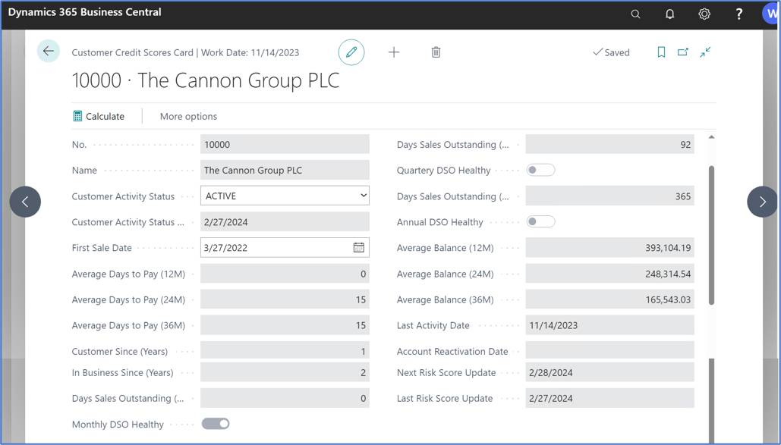Delete record with trash icon

pos(436,52)
